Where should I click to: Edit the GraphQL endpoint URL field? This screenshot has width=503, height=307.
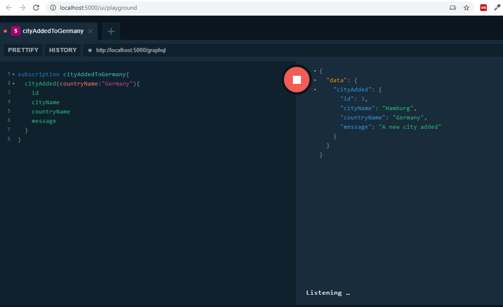(x=293, y=50)
